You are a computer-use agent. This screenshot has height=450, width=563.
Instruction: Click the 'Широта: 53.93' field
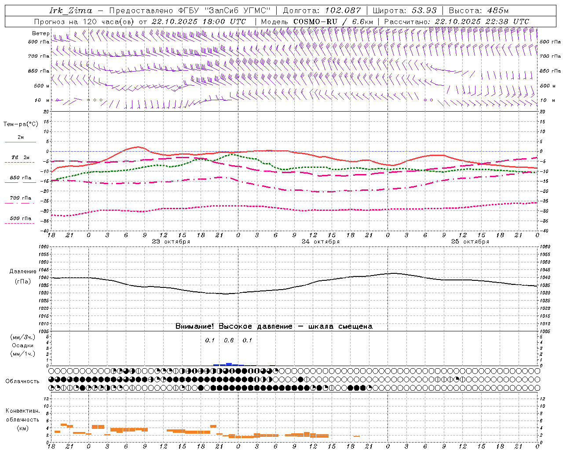[x=405, y=11]
